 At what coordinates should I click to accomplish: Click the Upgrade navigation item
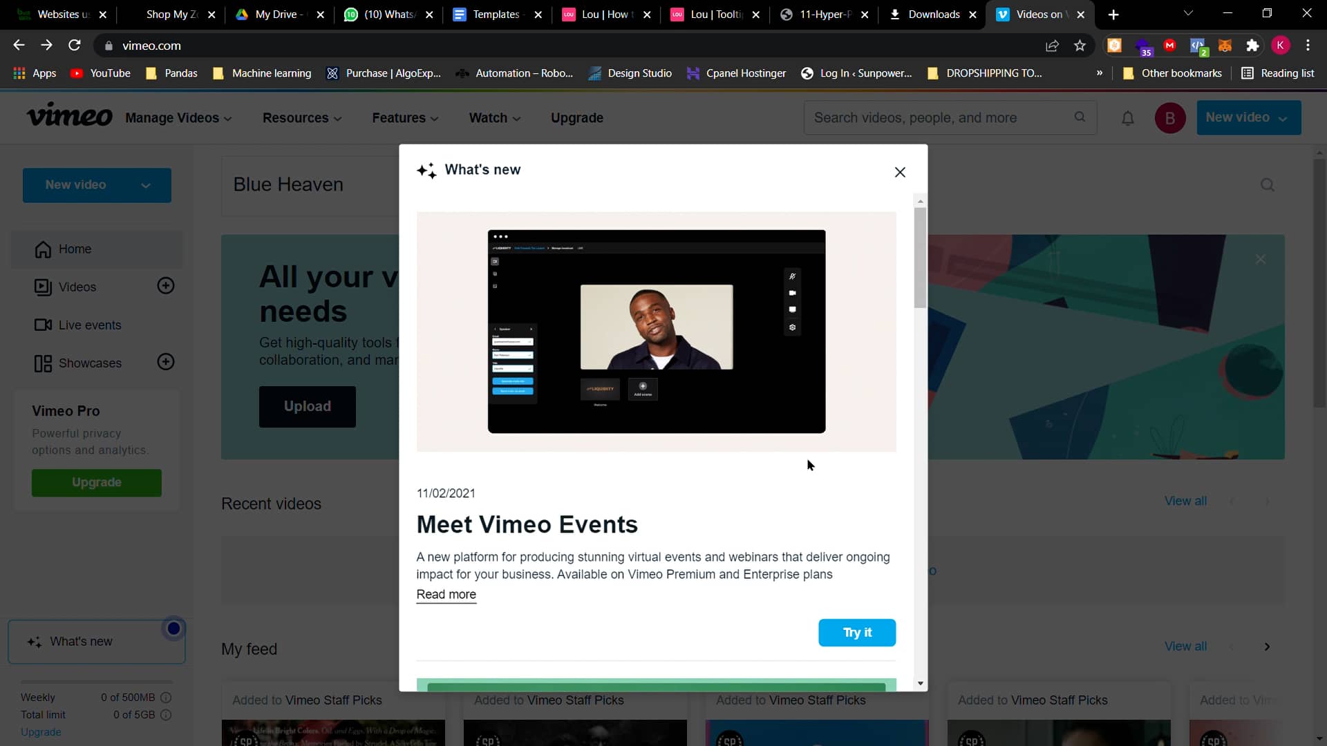click(576, 117)
